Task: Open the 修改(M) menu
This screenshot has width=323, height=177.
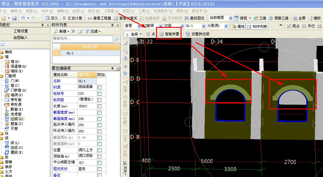Action: (x=94, y=11)
